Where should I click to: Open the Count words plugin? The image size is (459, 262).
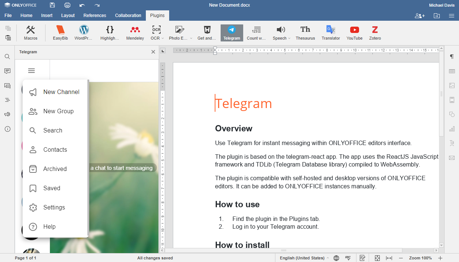pos(257,33)
